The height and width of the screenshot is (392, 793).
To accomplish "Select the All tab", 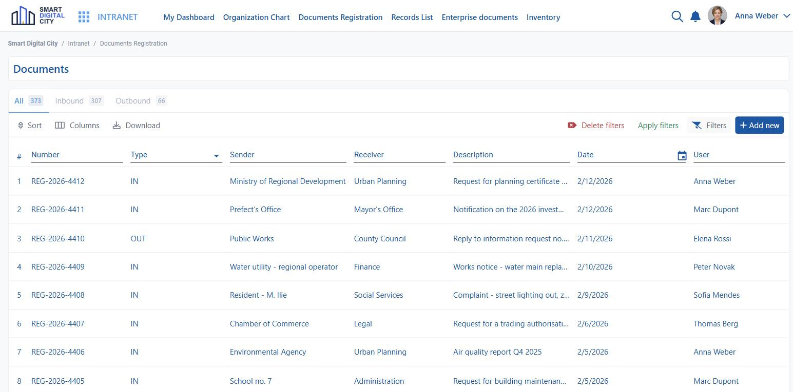I will [x=29, y=101].
